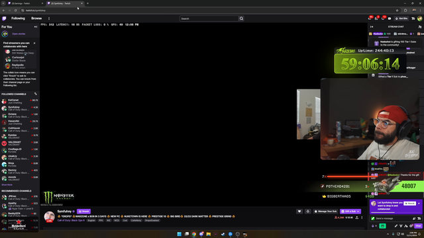
Task: Click Get Bits button
Action: pos(401,19)
